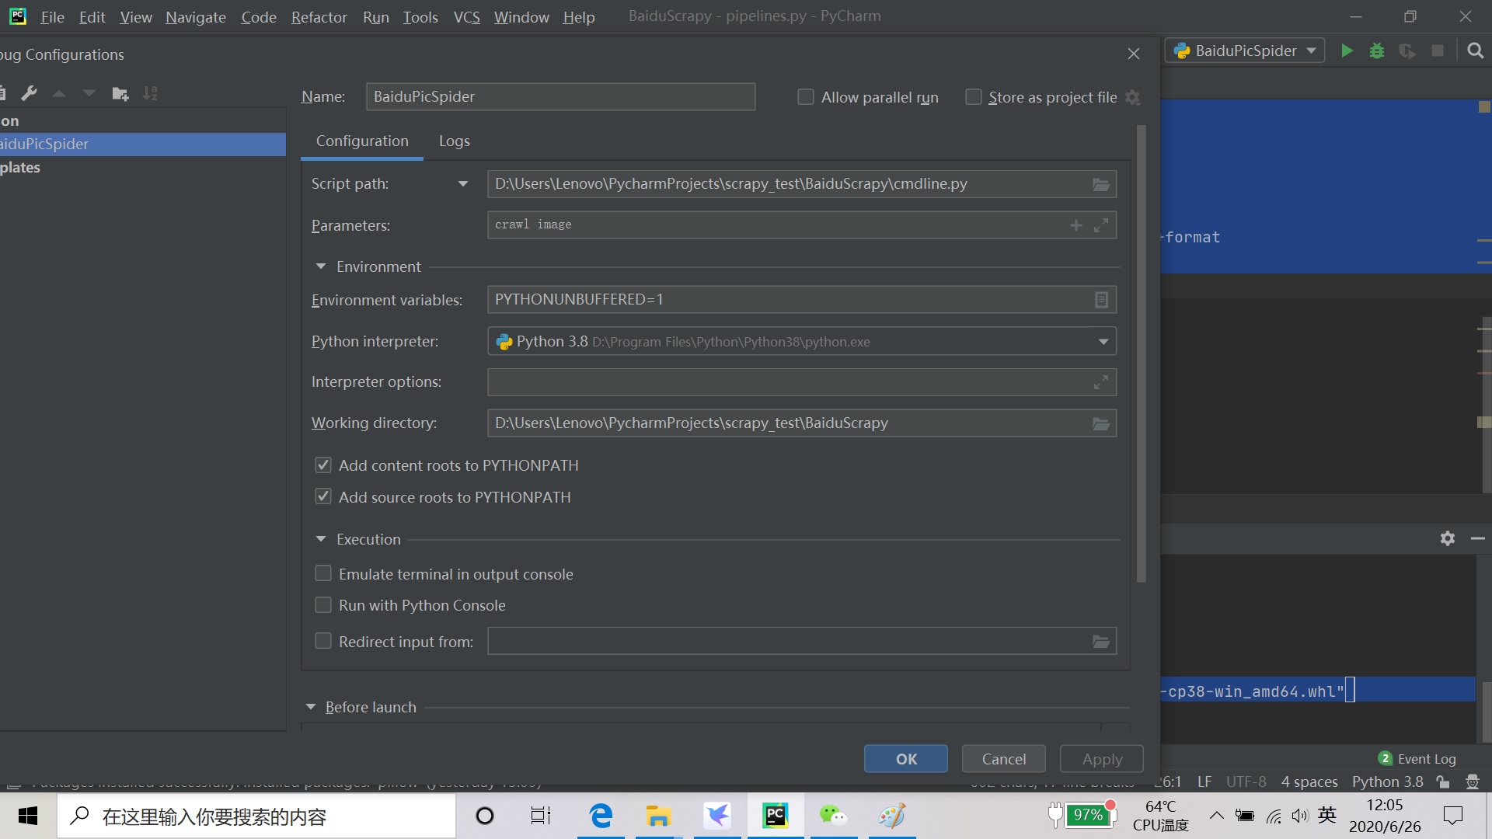Viewport: 1492px width, 839px height.
Task: Expand the Parameters field editor
Action: pyautogui.click(x=1100, y=225)
